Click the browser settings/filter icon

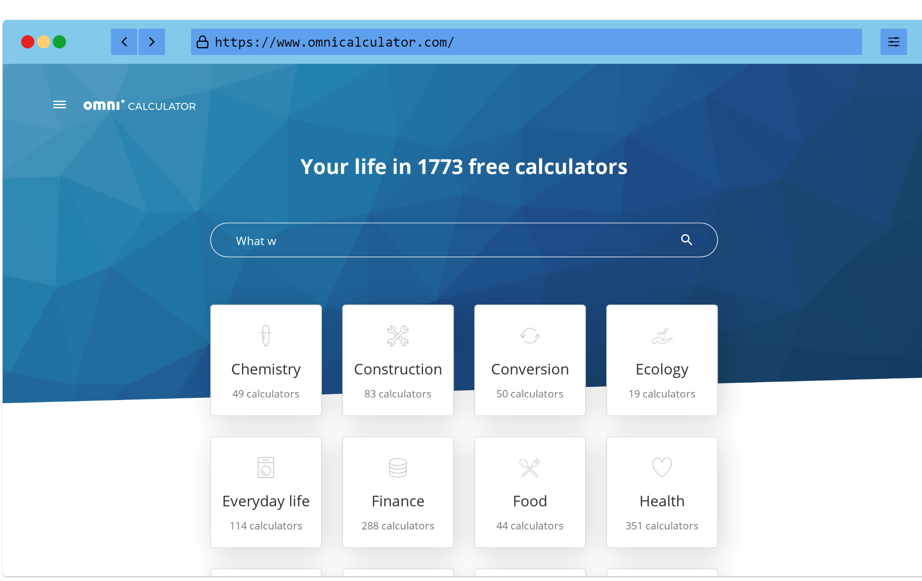click(893, 41)
